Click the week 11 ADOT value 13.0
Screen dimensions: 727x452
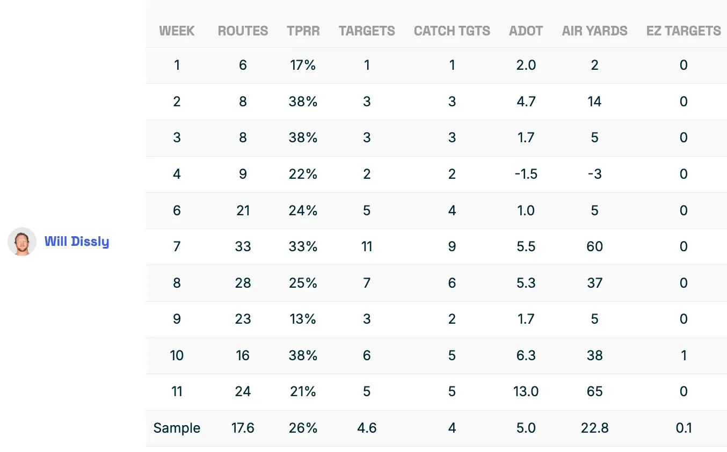526,392
